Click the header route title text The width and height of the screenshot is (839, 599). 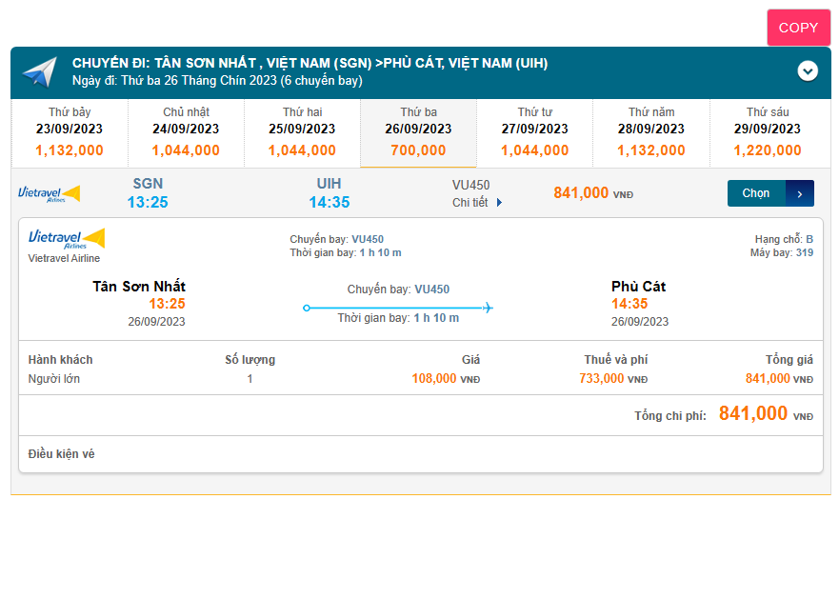tap(310, 64)
